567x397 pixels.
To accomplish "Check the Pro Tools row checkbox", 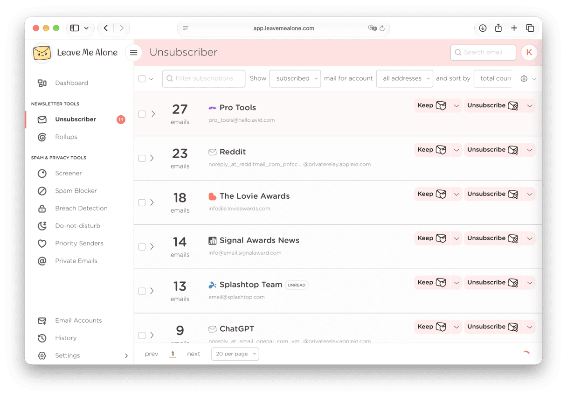I will (x=142, y=114).
